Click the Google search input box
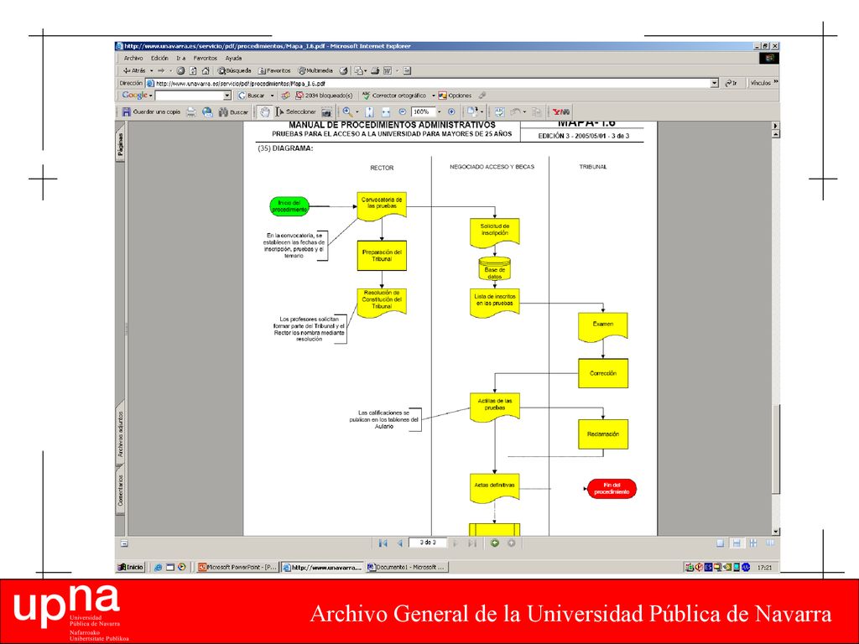Image resolution: width=859 pixels, height=644 pixels. point(190,96)
